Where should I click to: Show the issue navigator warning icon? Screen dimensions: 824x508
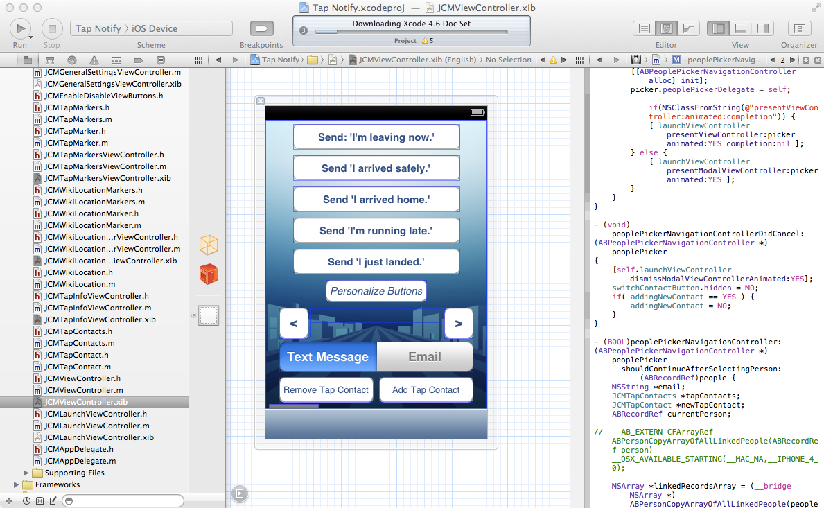[x=94, y=60]
